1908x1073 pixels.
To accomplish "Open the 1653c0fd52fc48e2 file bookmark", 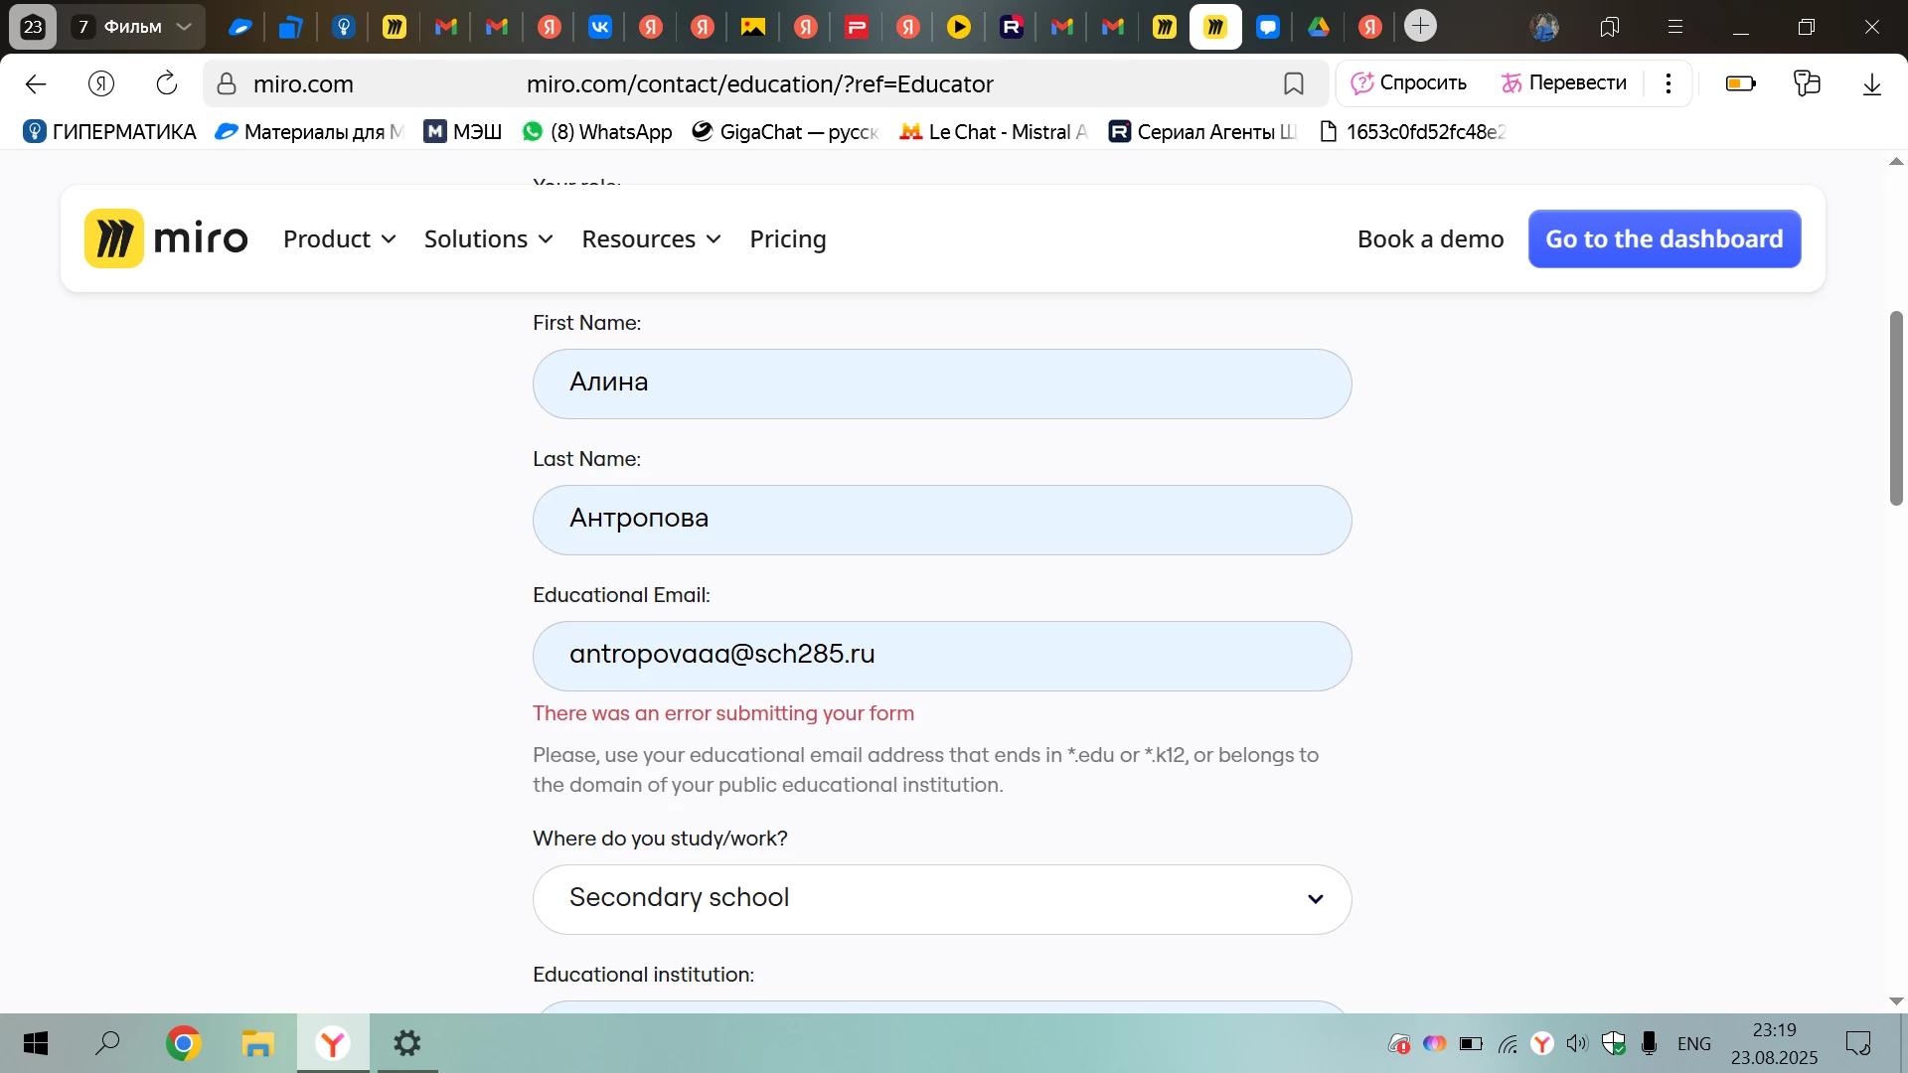I will (x=1412, y=132).
